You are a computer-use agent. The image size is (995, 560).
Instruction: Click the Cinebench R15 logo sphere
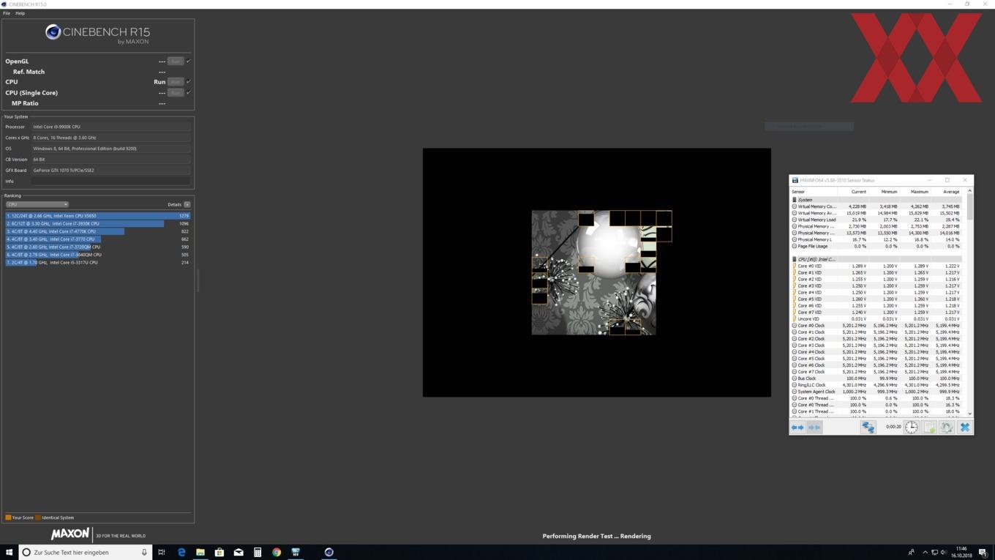53,32
